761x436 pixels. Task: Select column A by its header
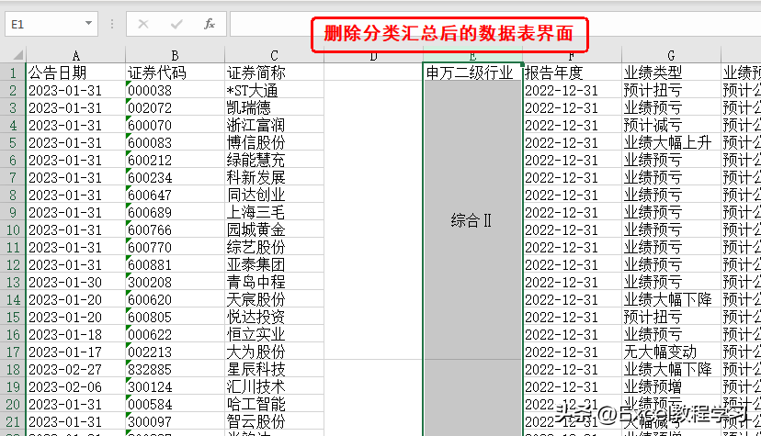[74, 56]
